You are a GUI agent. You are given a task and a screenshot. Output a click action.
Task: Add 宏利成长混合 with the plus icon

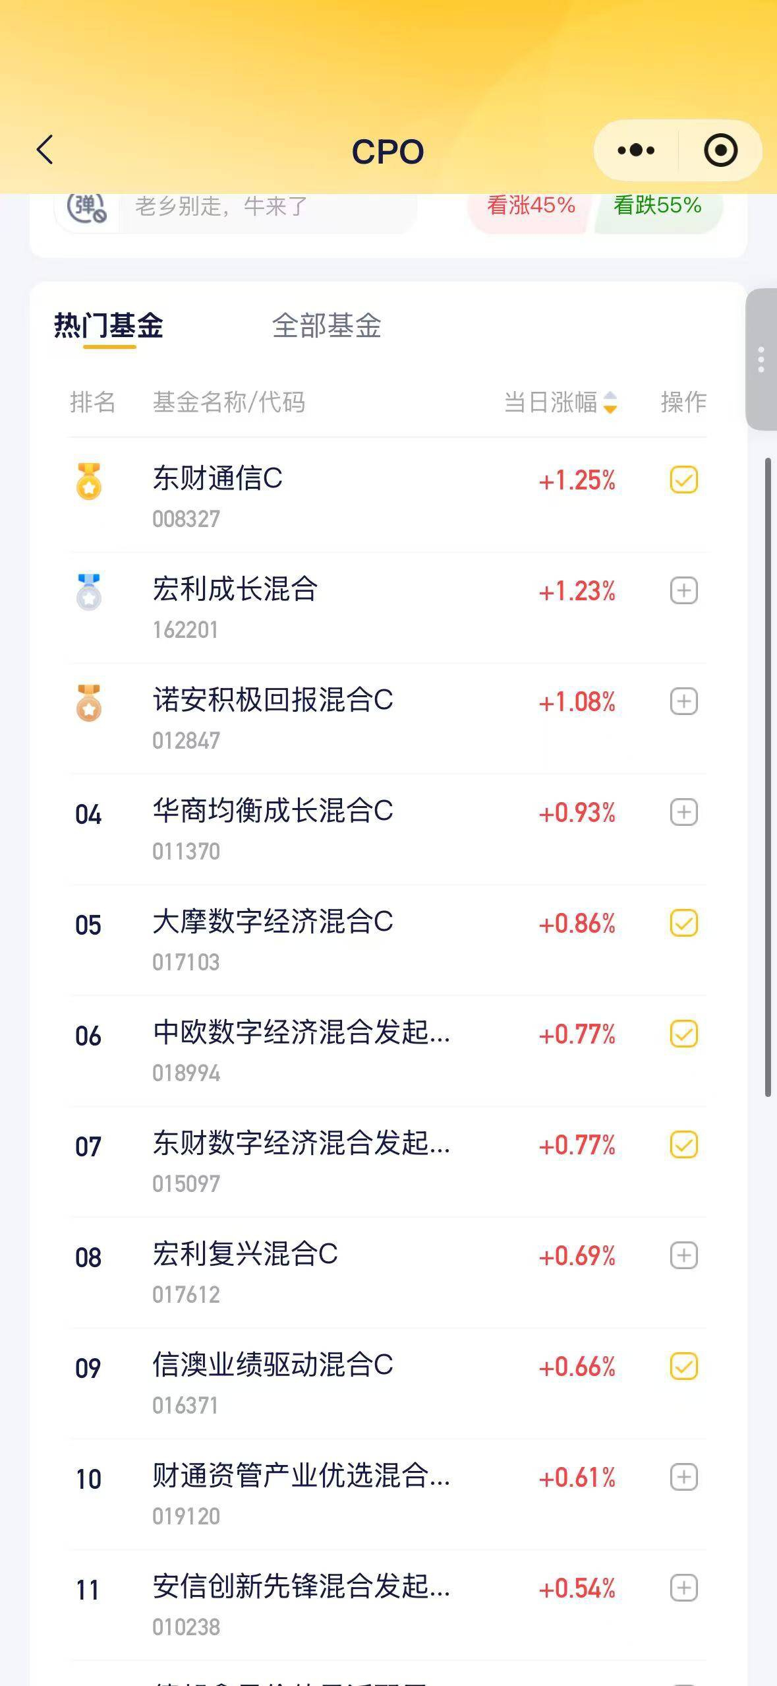683,590
